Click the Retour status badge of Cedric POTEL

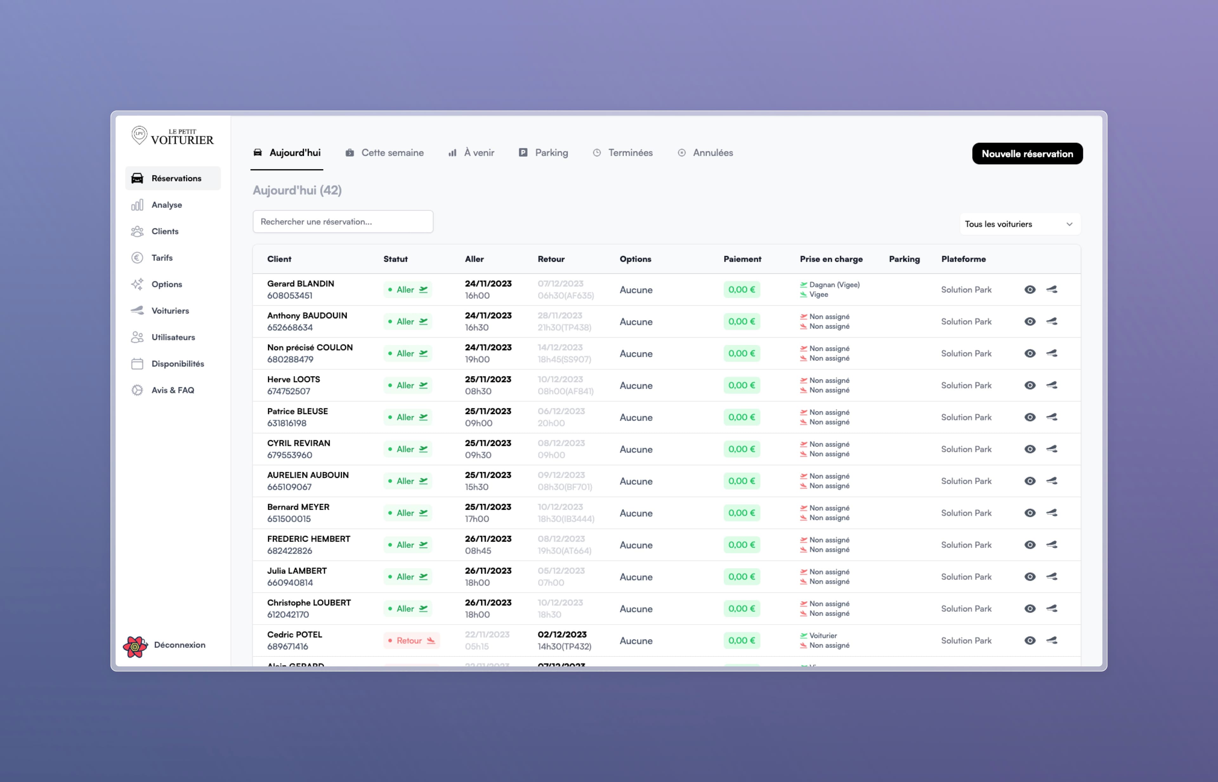[x=411, y=640]
